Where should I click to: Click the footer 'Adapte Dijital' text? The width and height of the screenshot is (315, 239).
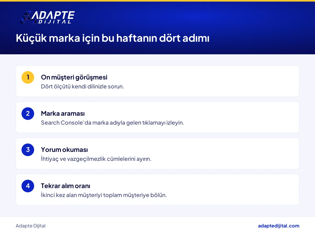[30, 226]
